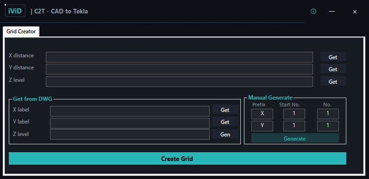369x179 pixels.
Task: Click the 'Get from DWG' group heading
Action: pos(32,99)
